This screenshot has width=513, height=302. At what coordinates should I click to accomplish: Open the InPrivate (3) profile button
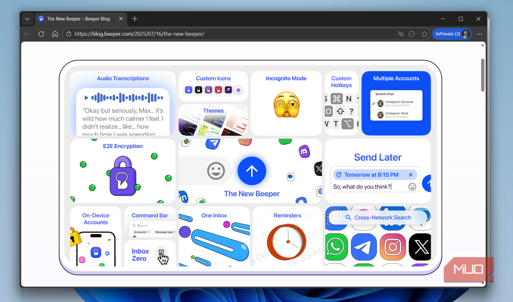(452, 34)
